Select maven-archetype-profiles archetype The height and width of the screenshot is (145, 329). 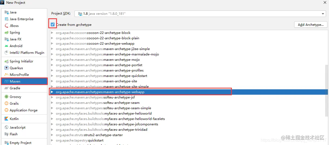(188, 70)
